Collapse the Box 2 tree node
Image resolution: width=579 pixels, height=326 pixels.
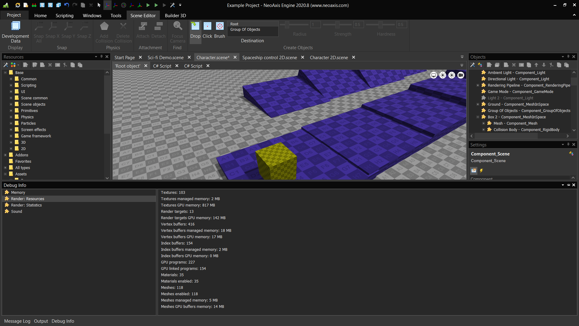coord(478,117)
